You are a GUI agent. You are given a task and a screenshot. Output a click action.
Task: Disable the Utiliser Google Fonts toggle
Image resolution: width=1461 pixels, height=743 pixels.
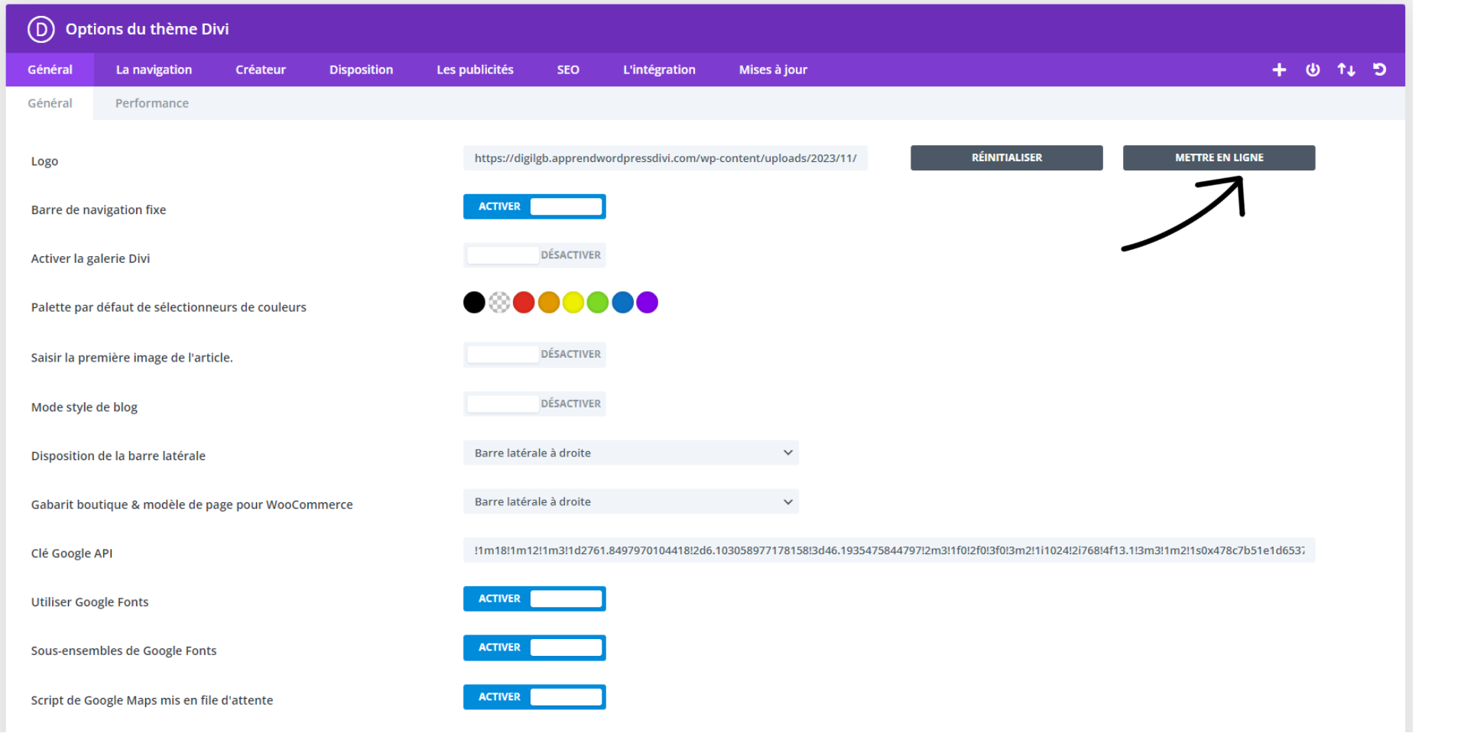(x=534, y=599)
